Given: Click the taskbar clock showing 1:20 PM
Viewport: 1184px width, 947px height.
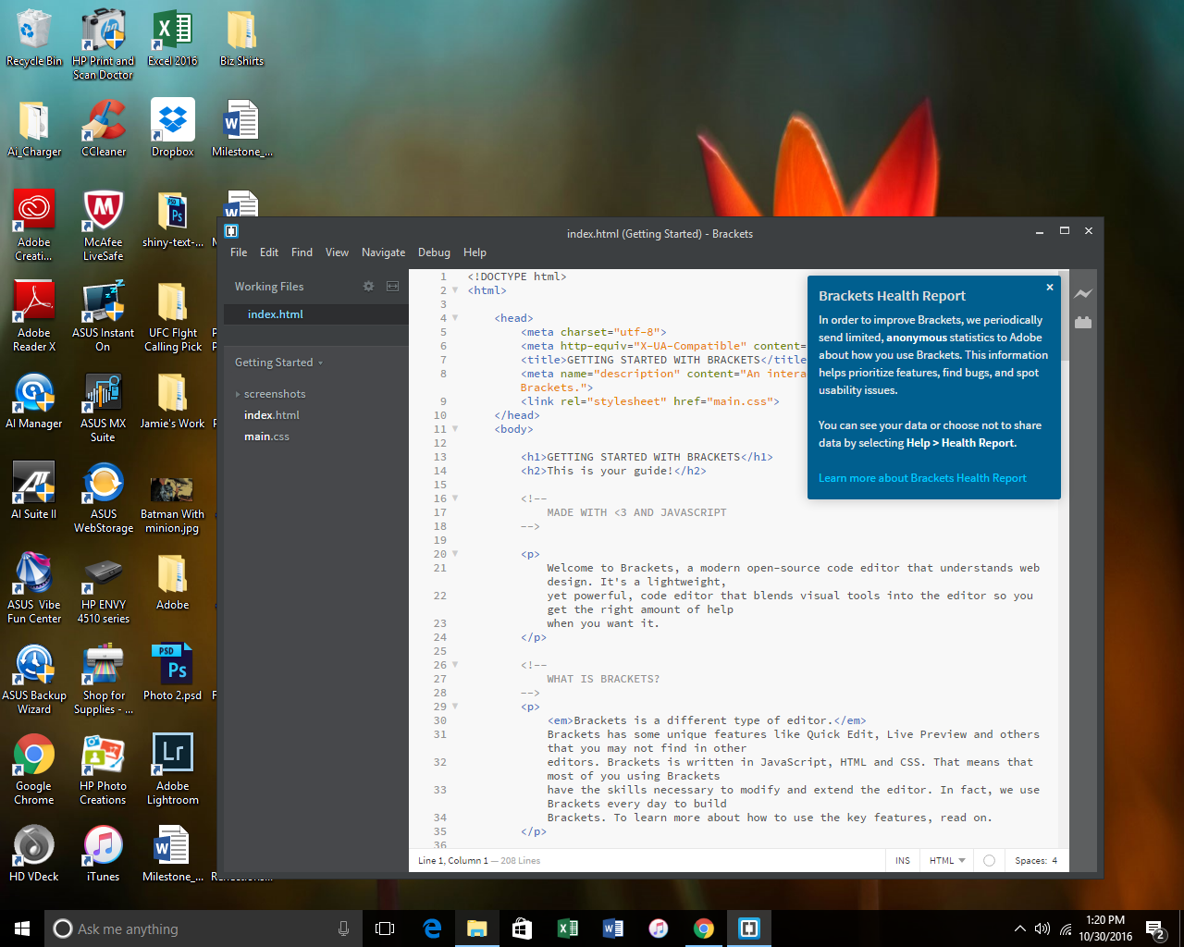Looking at the screenshot, I should click(1105, 929).
